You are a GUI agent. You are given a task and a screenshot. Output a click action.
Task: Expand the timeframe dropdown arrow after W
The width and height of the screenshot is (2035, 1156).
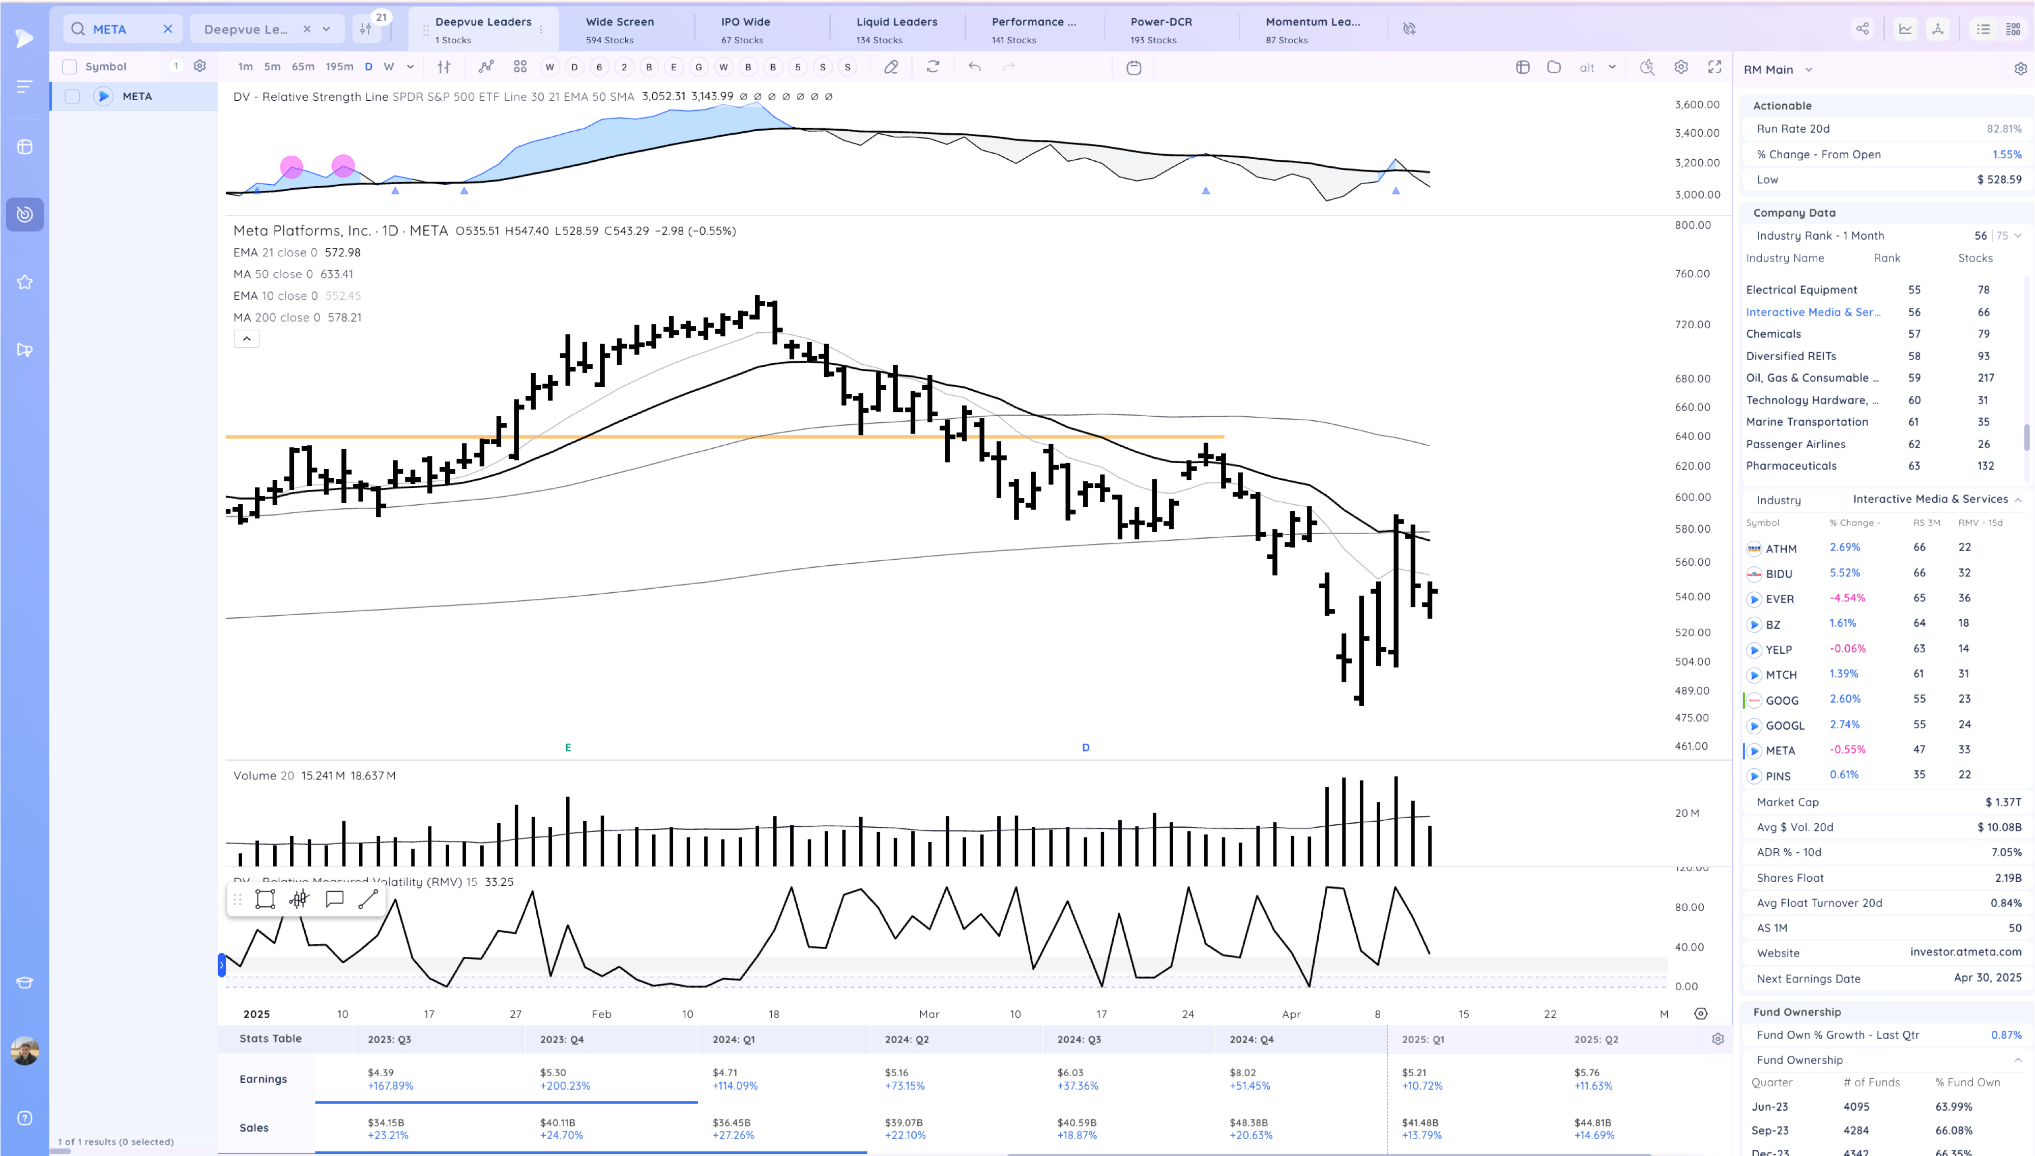click(x=411, y=67)
